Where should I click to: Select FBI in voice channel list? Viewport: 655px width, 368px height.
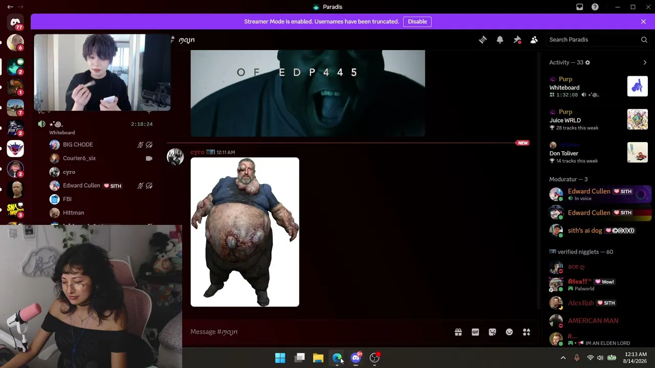point(101,199)
